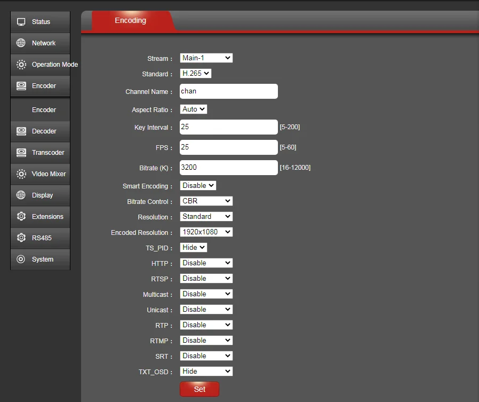The height and width of the screenshot is (402, 479).
Task: Click the Set button to apply settings
Action: pos(199,389)
